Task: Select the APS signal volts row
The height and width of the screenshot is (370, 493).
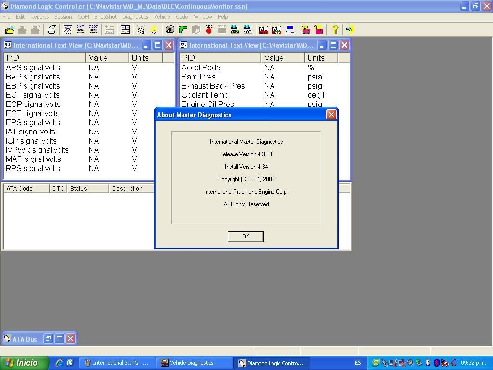Action: (89, 67)
